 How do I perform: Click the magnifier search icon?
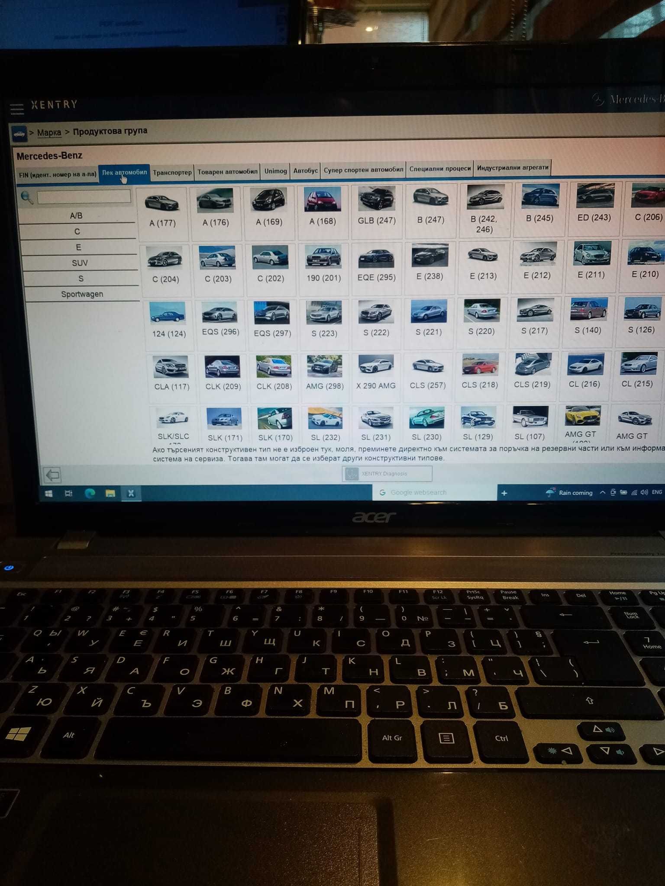pos(27,198)
